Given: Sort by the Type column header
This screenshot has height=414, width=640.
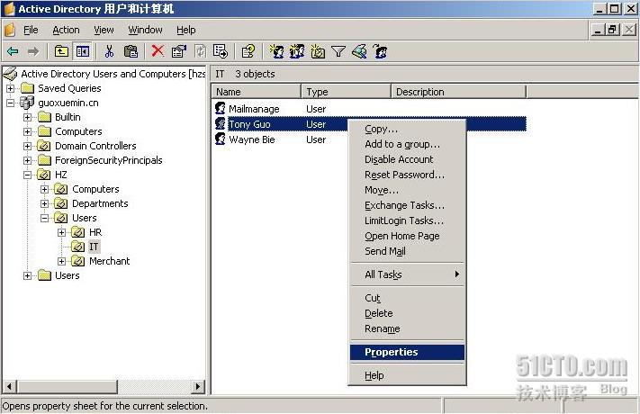Looking at the screenshot, I should (346, 92).
